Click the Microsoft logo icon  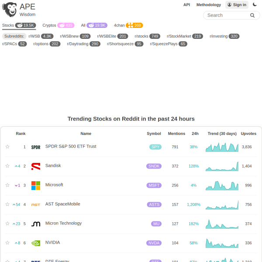click(36, 186)
